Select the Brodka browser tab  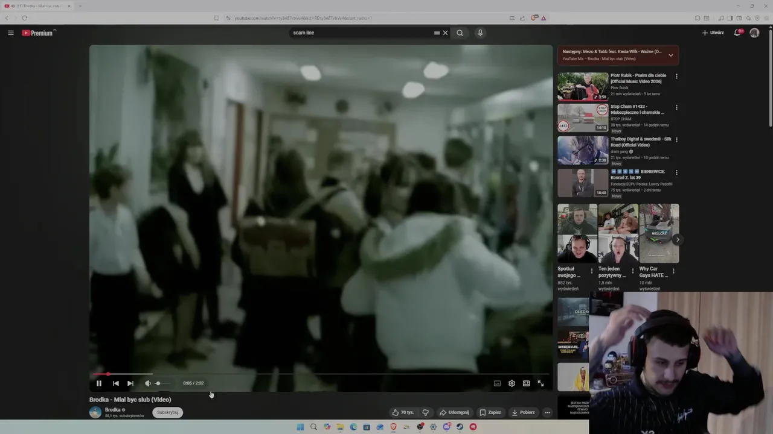pos(37,6)
